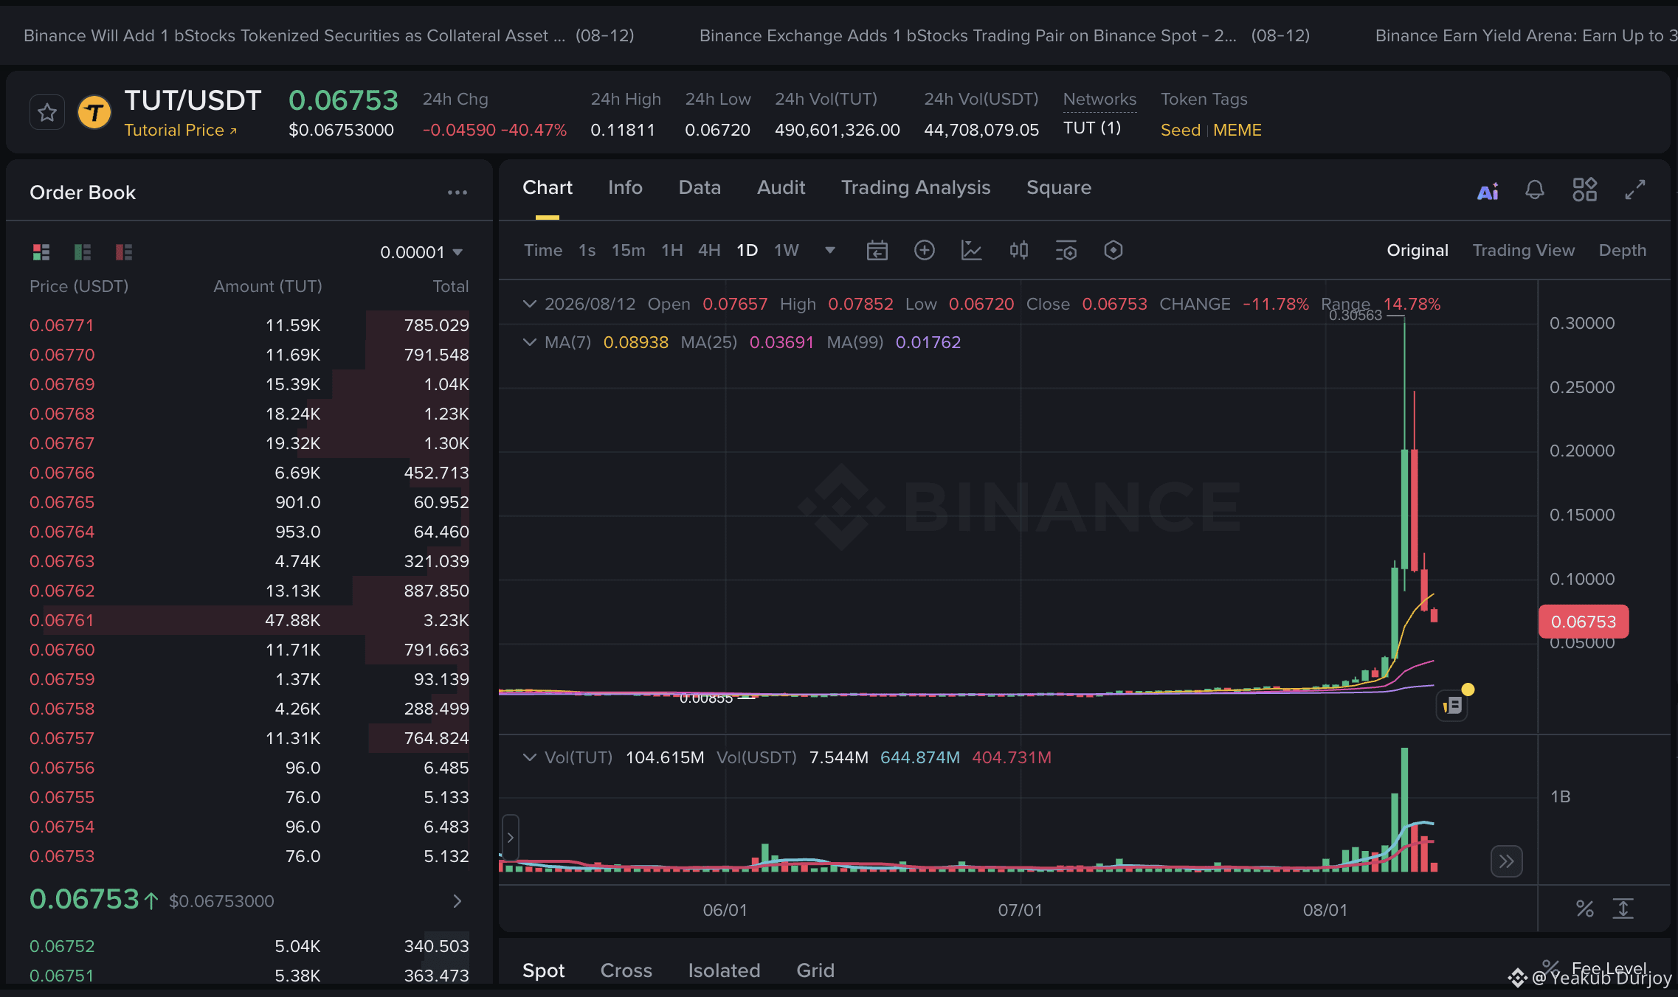Collapse the MA indicator row
Image resolution: width=1678 pixels, height=997 pixels.
click(x=529, y=342)
